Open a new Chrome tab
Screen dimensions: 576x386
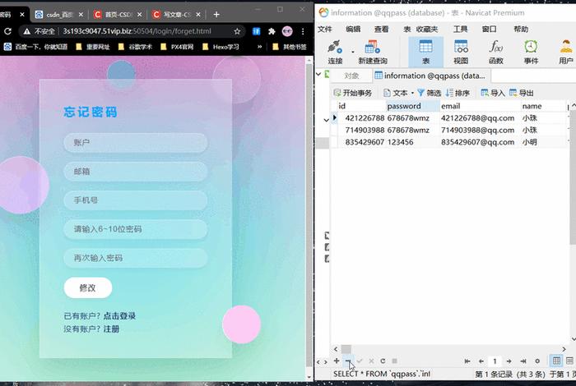click(216, 14)
